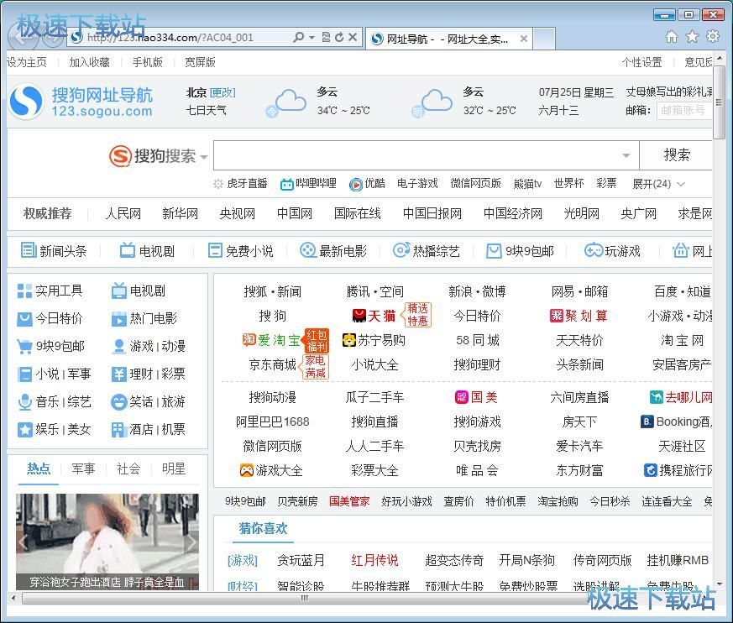Click 更改 city link

(x=223, y=92)
